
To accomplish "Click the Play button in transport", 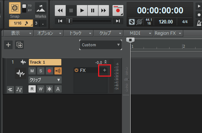I will [82, 10].
